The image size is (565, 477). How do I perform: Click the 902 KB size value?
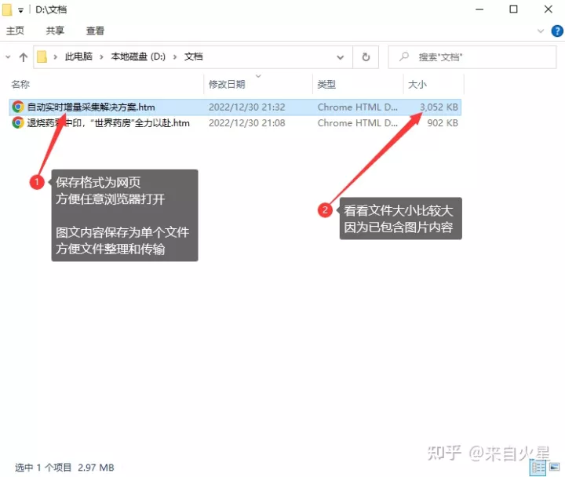click(x=443, y=123)
